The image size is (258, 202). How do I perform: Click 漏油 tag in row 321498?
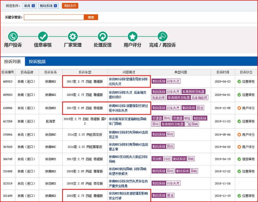(170, 195)
